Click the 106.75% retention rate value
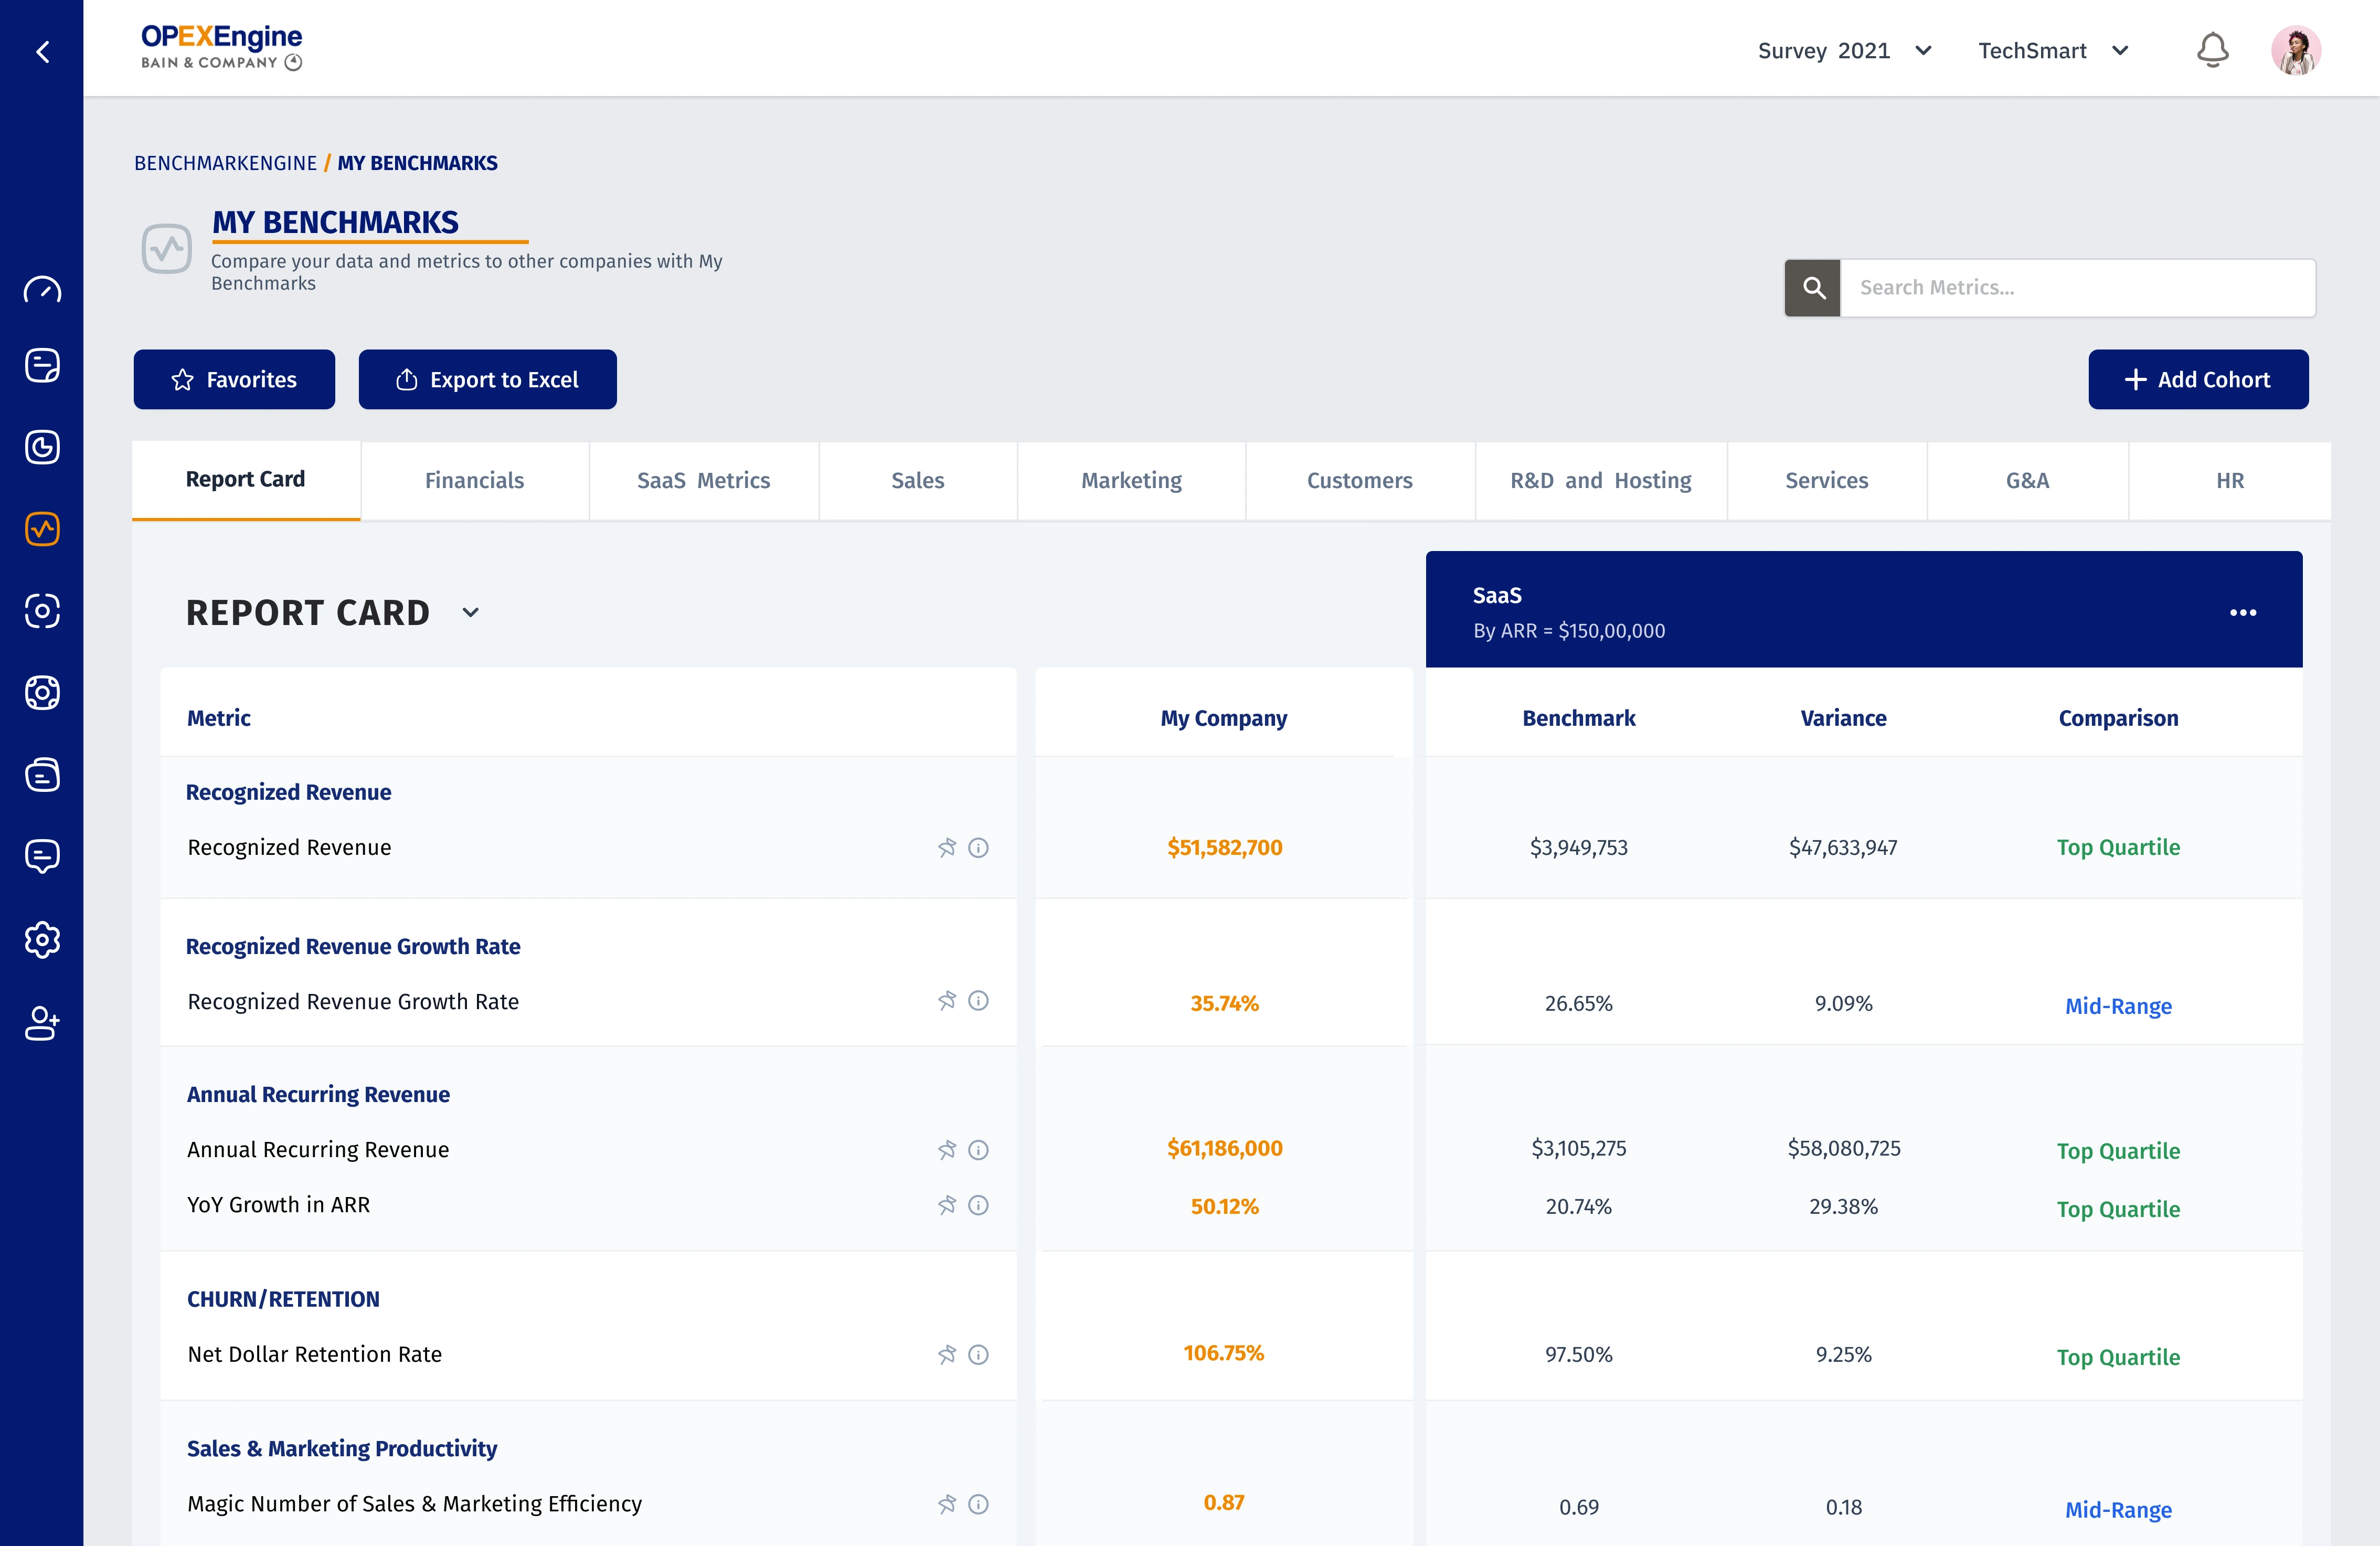The width and height of the screenshot is (2380, 1546). click(x=1224, y=1353)
